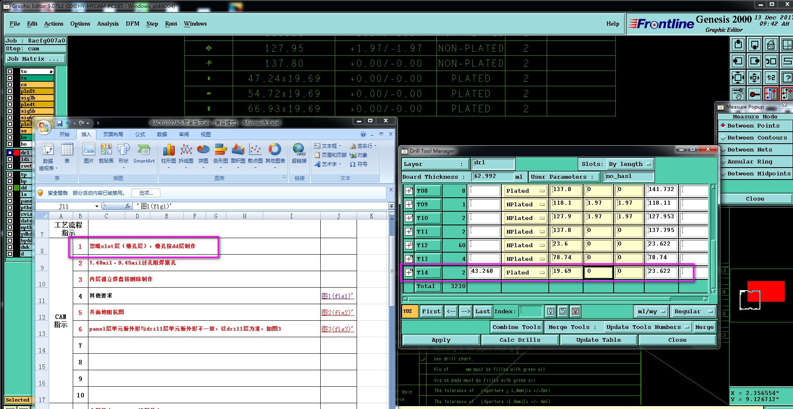Click the Excel Office button

coord(44,127)
